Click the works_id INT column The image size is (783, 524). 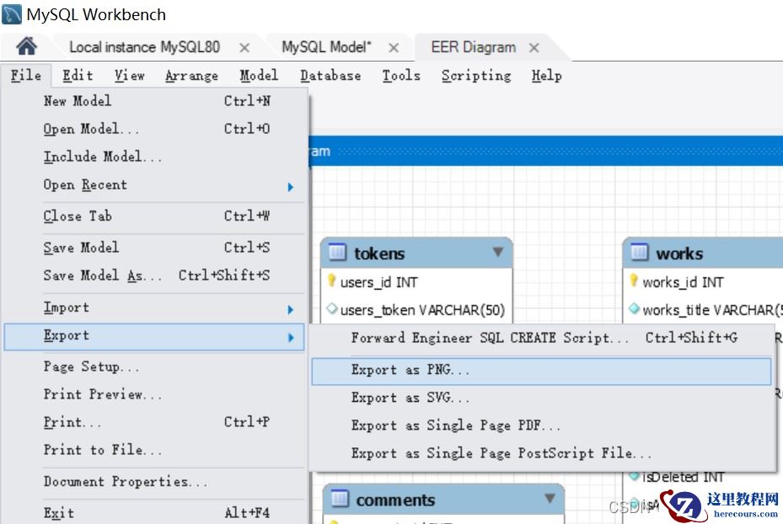coord(683,282)
